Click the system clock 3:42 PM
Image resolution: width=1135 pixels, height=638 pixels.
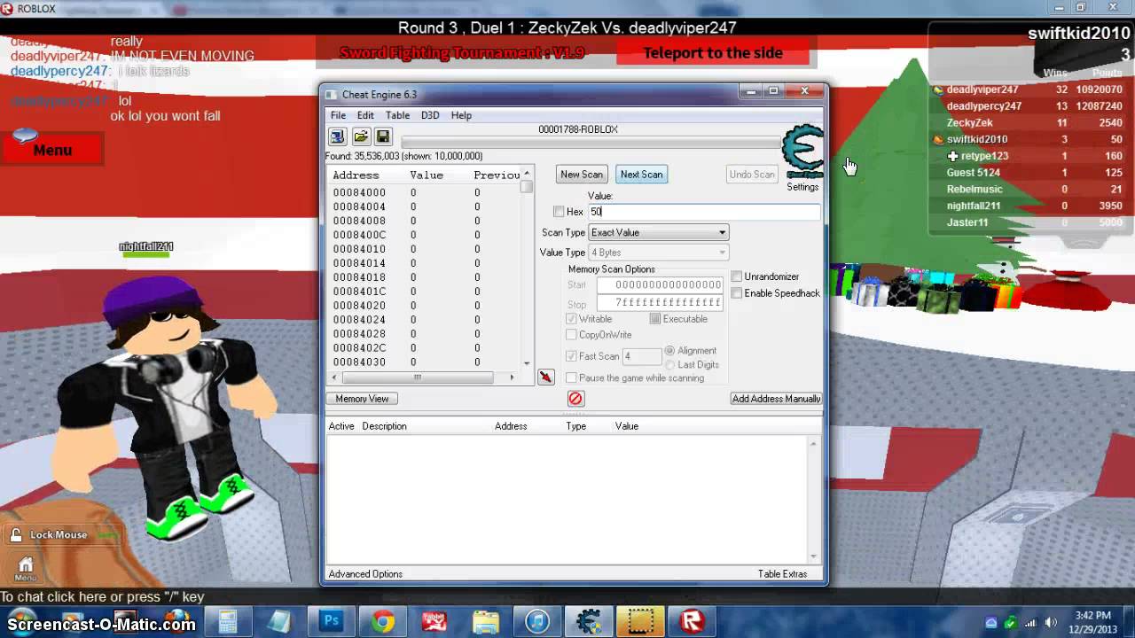[1092, 615]
